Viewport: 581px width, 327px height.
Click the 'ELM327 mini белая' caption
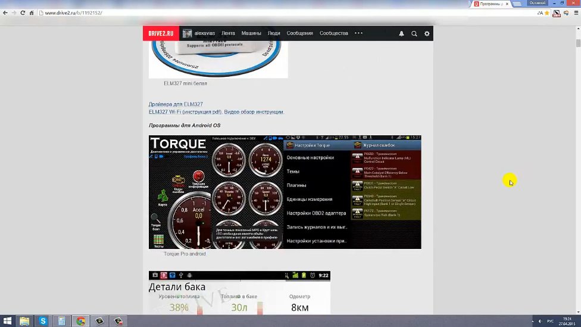(x=185, y=83)
